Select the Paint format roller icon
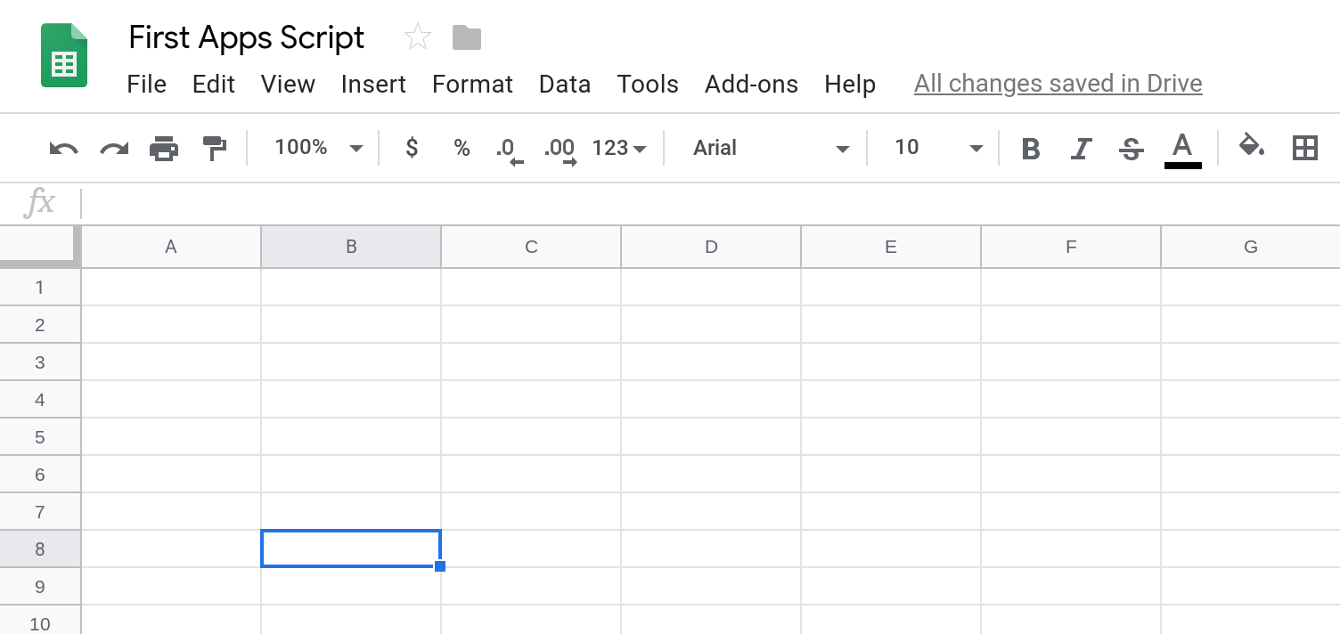 214,148
